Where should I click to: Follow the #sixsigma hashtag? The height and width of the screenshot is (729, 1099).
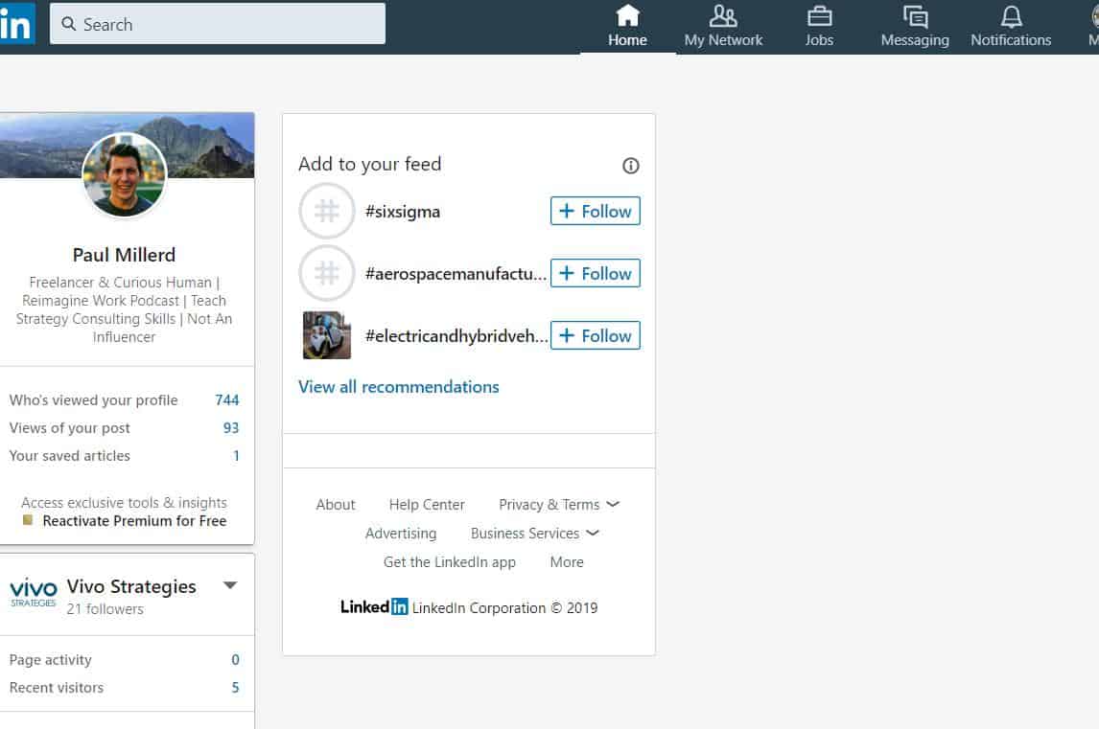coord(596,211)
